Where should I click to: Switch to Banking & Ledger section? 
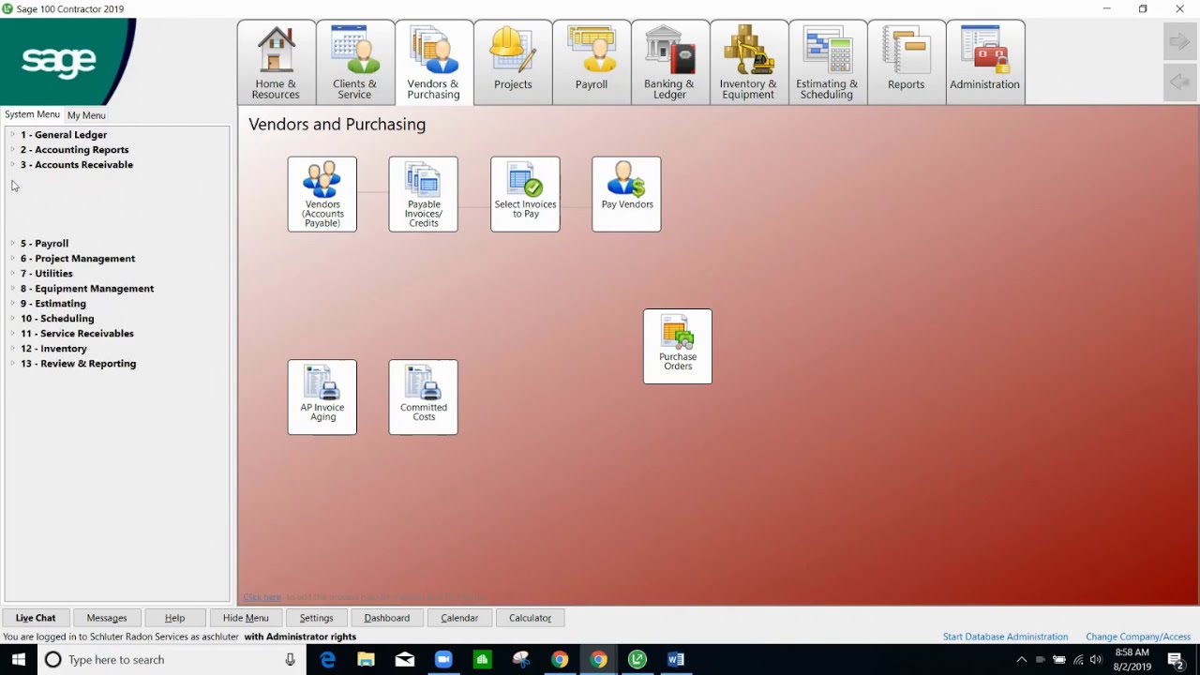pos(669,63)
